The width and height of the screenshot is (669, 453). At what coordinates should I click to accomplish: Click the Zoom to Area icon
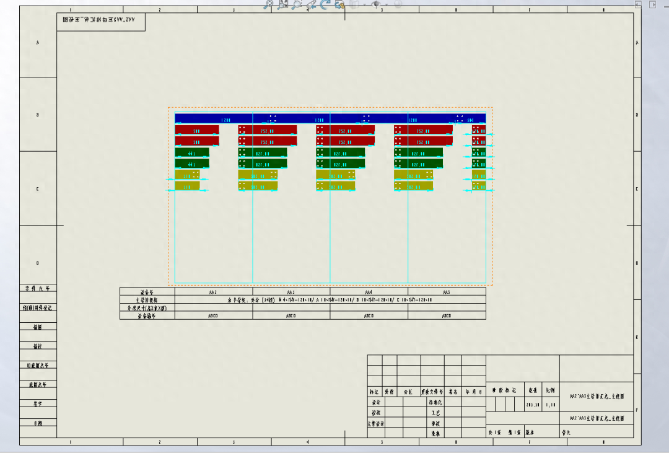coord(282,4)
